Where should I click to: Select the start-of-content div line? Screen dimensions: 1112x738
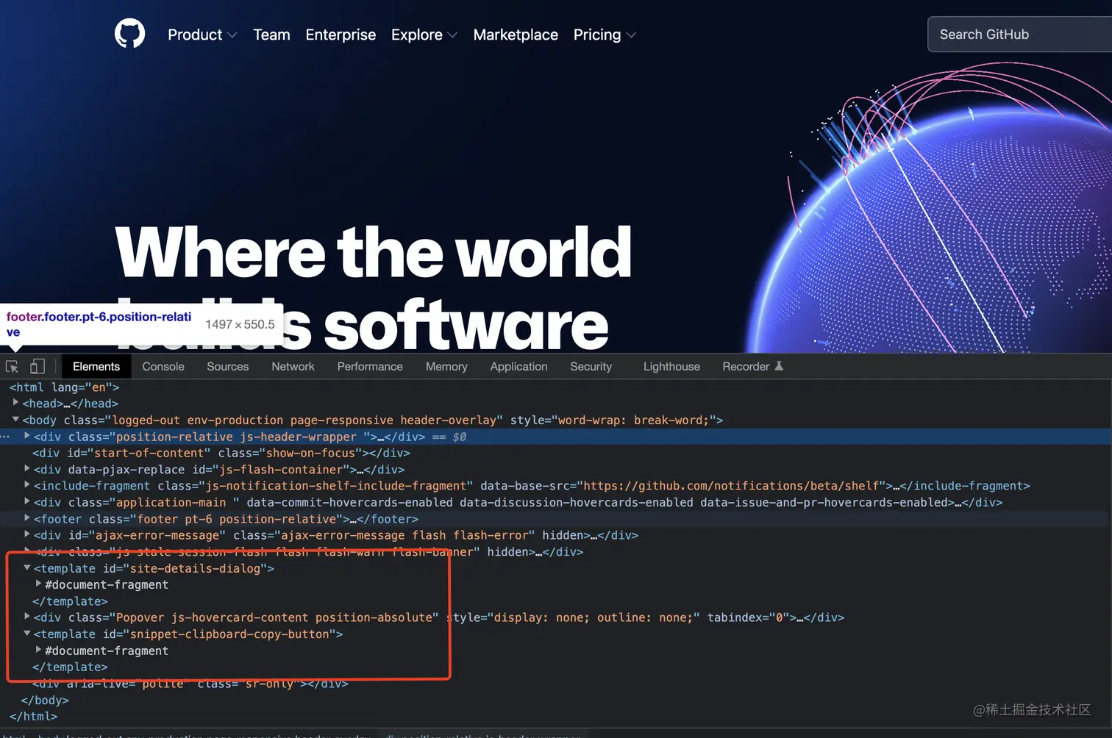[221, 453]
